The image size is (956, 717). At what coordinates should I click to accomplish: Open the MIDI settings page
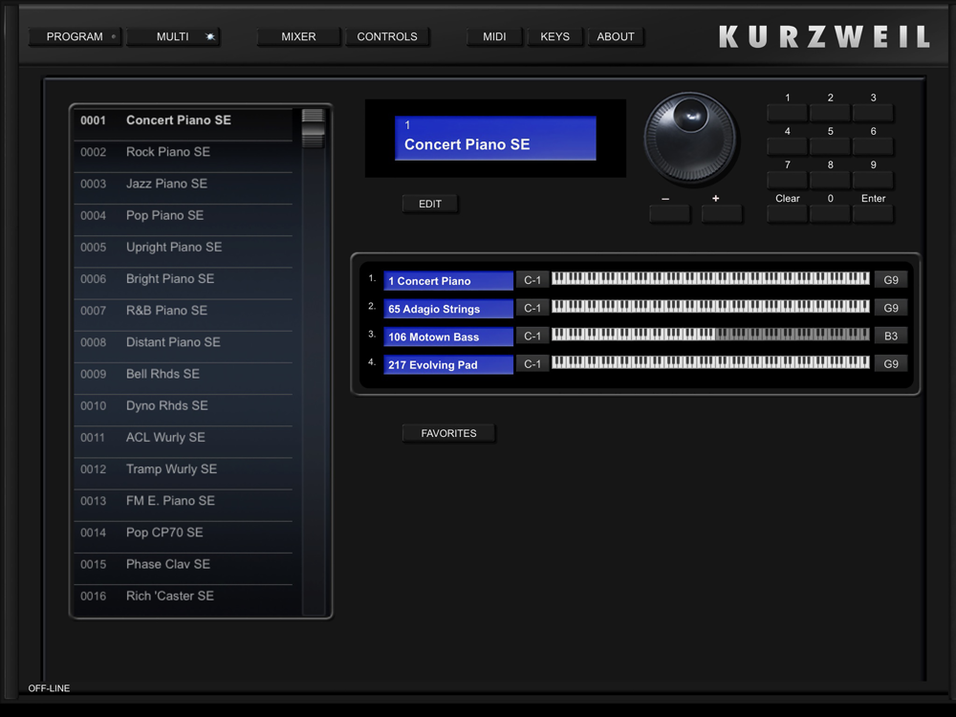[x=494, y=36]
